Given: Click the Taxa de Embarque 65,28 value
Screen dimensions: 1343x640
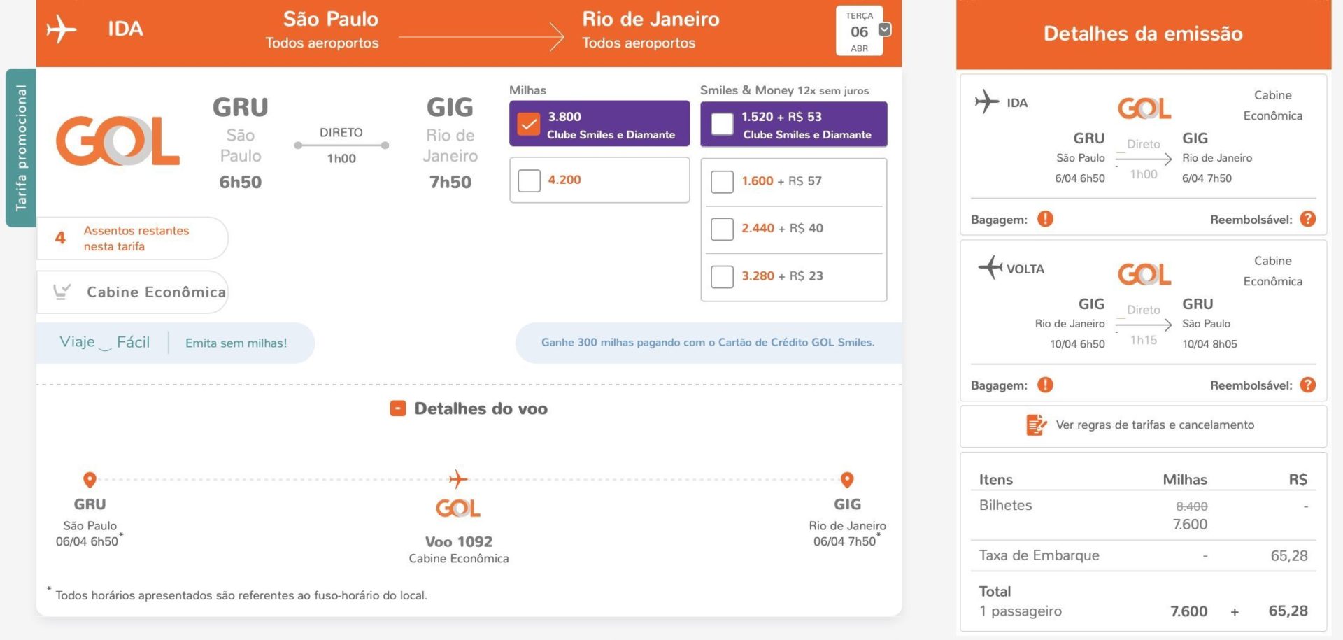Looking at the screenshot, I should [x=1288, y=555].
